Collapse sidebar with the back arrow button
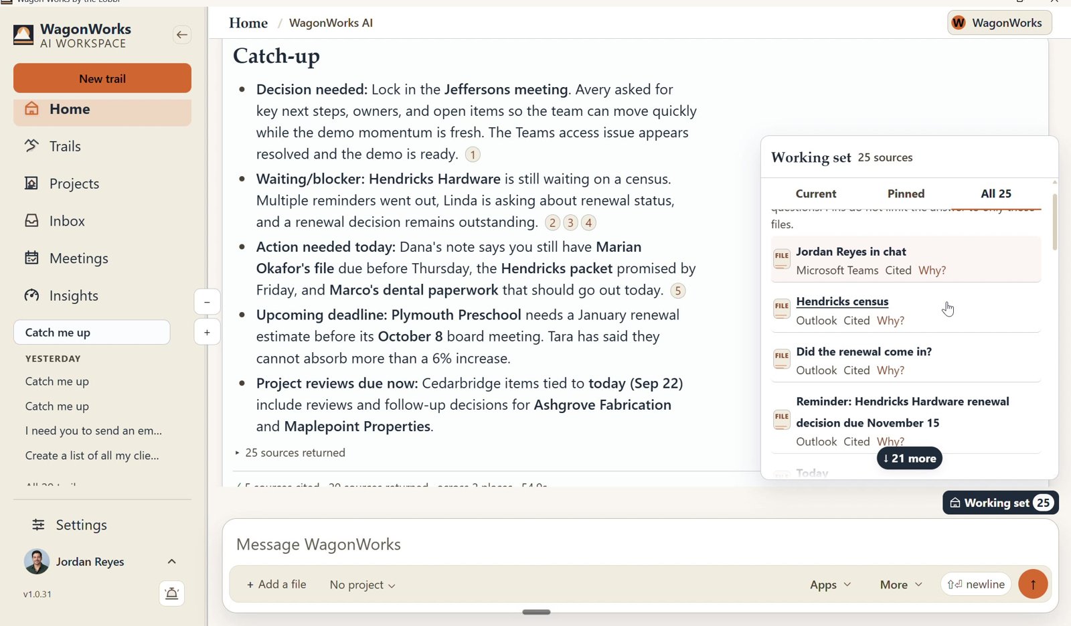 coord(181,35)
